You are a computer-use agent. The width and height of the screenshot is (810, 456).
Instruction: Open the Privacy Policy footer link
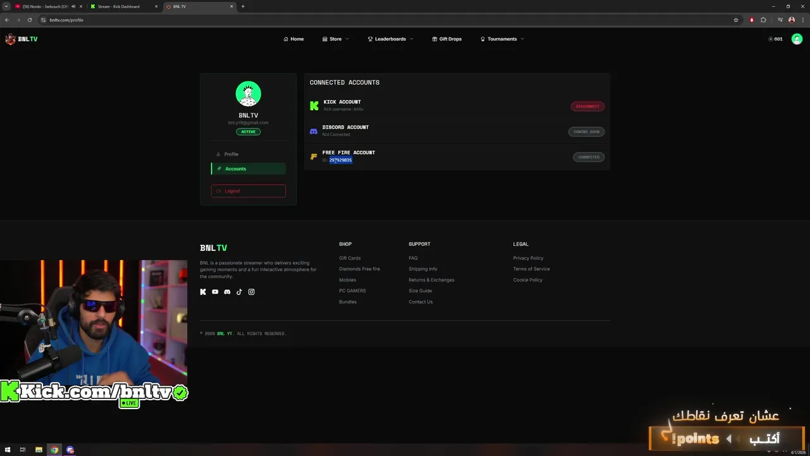click(x=528, y=258)
